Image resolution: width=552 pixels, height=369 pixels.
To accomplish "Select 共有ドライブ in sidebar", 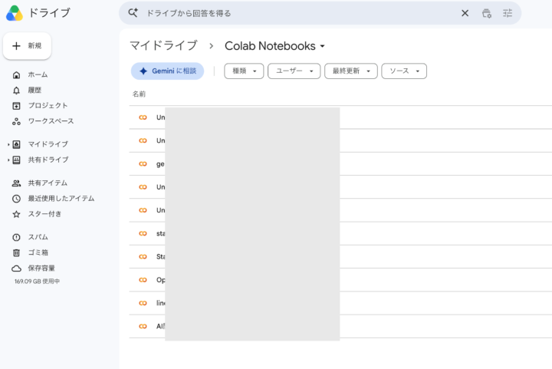I will [x=48, y=160].
